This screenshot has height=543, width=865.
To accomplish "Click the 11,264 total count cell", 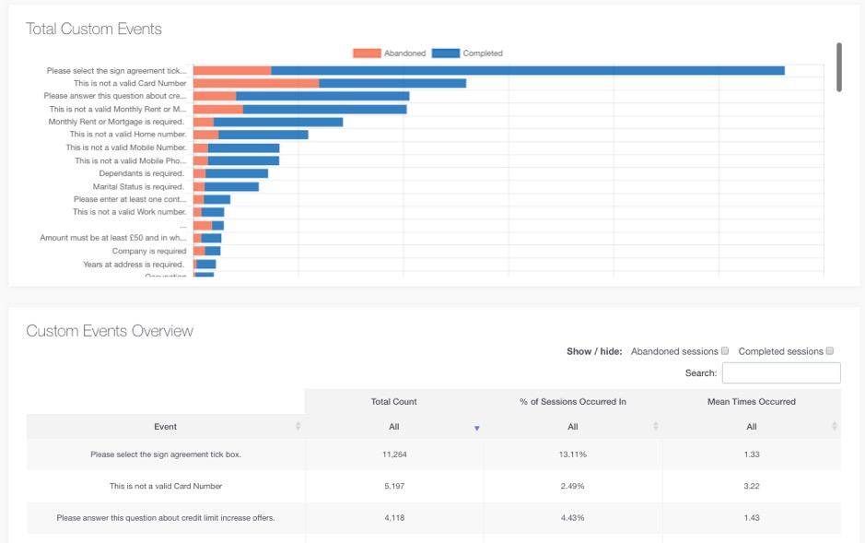I will [x=393, y=454].
